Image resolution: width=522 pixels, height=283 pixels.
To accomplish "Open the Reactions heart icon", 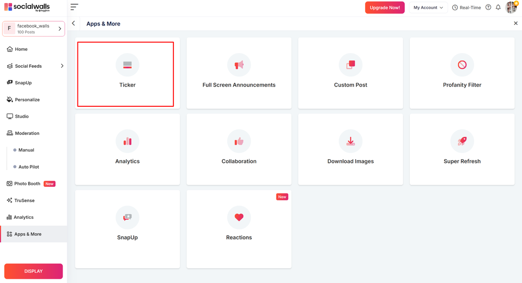I will (x=239, y=217).
